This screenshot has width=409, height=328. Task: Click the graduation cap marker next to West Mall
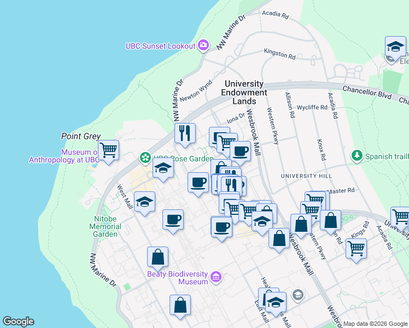coord(144,202)
